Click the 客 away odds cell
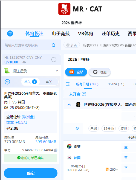This screenshot has width=136, height=180. click(129, 157)
